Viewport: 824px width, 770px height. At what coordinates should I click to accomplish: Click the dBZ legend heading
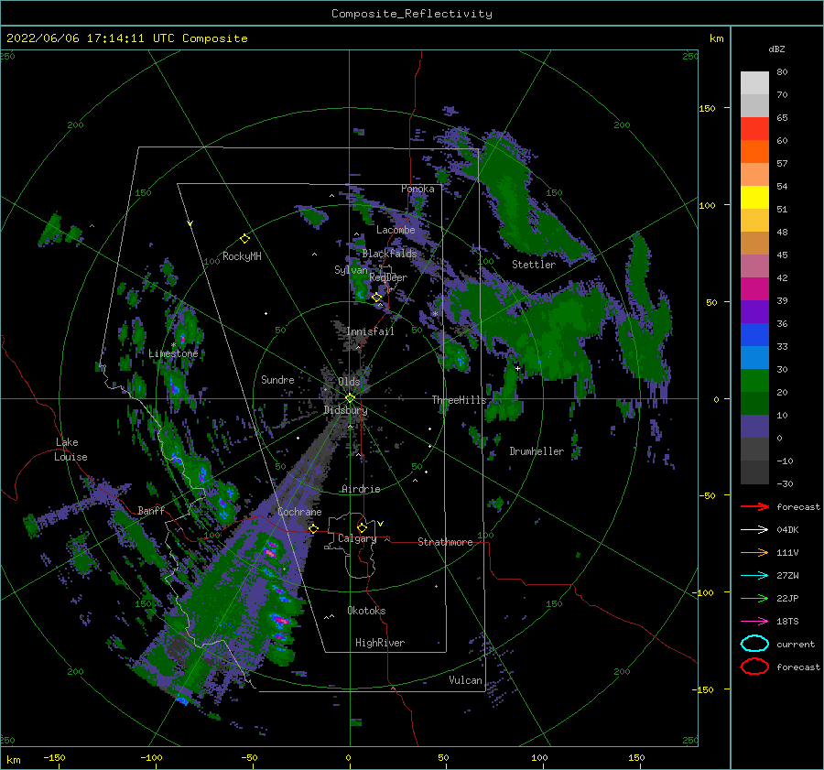coord(776,49)
